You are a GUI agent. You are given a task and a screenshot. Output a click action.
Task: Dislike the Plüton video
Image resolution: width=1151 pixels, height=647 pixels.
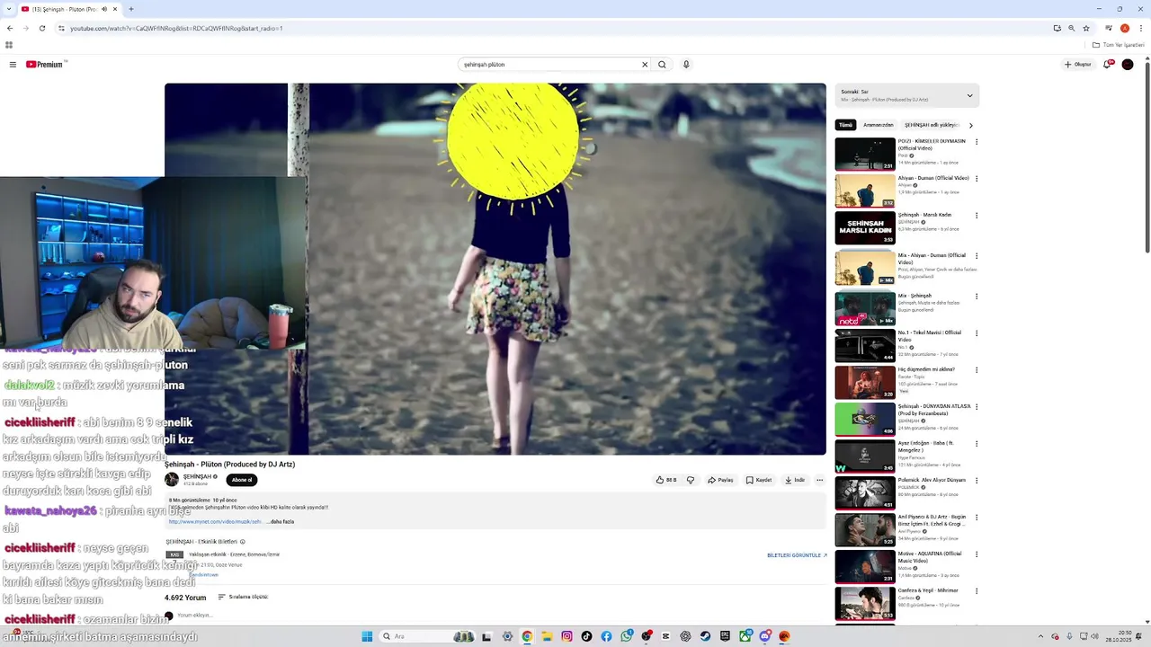coord(691,480)
